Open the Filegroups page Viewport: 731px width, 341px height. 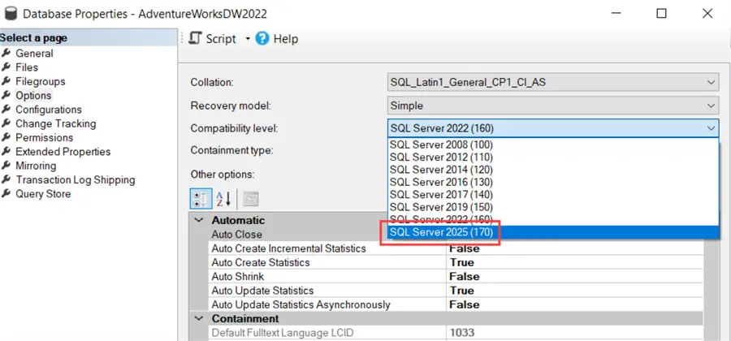(40, 81)
